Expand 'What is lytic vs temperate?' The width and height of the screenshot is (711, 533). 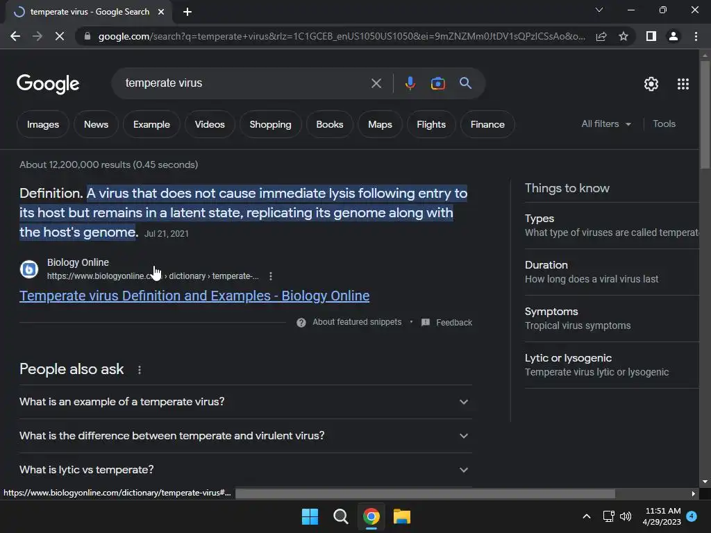coord(246,470)
